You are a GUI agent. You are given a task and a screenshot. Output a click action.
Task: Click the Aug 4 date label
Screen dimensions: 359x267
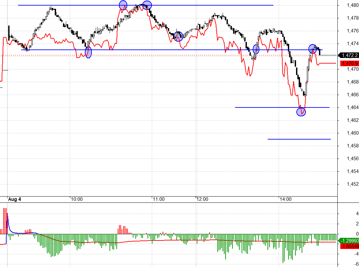point(14,199)
